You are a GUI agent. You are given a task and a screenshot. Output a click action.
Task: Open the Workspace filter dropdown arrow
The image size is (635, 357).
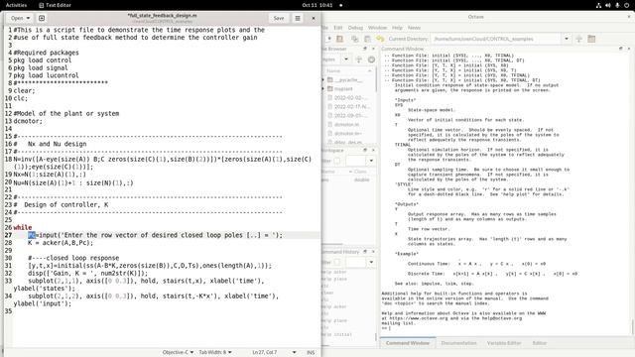click(x=371, y=161)
